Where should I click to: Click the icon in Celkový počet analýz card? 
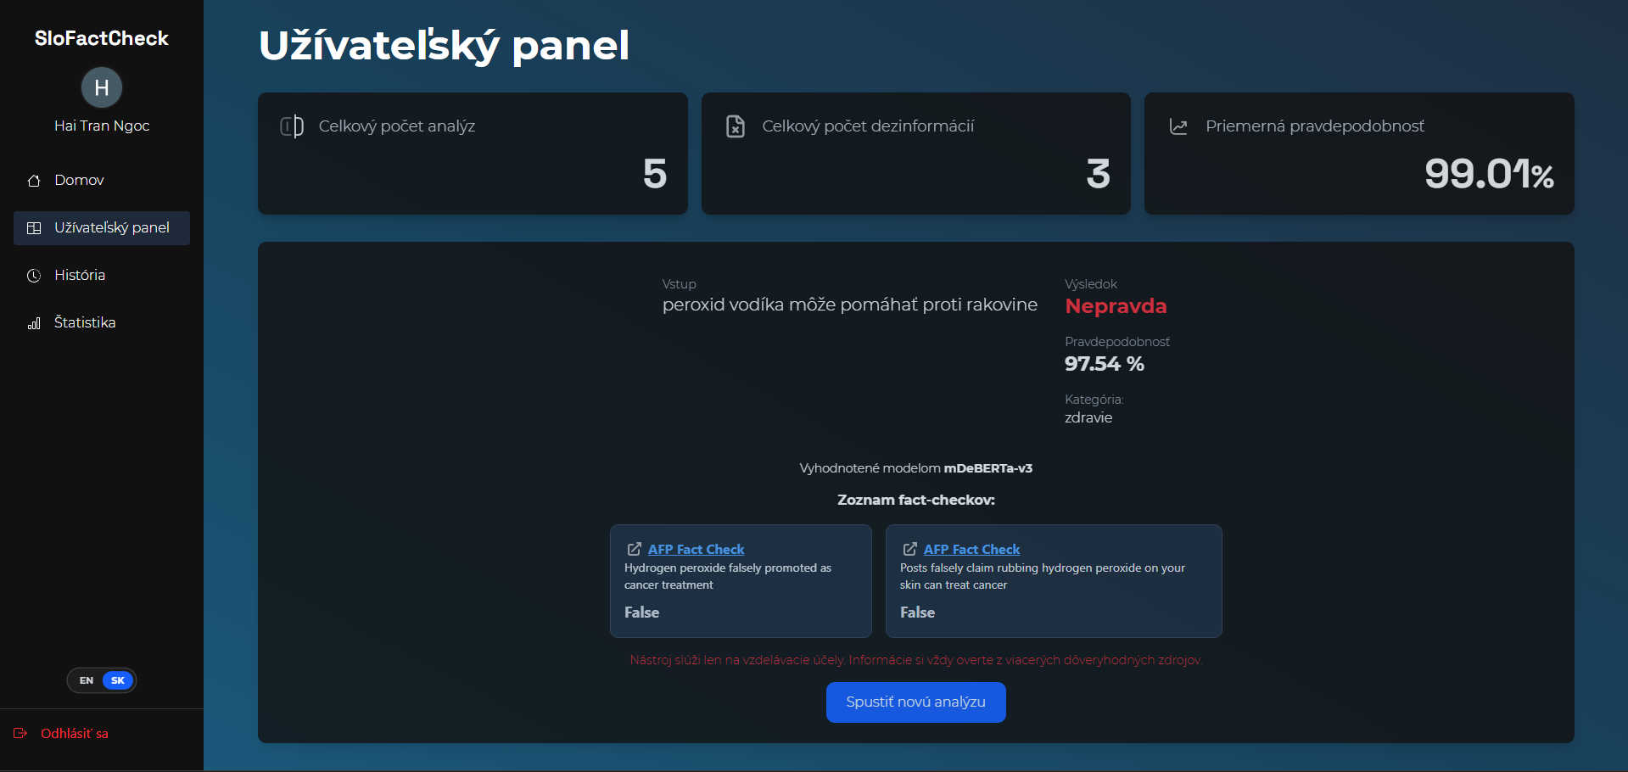[292, 126]
